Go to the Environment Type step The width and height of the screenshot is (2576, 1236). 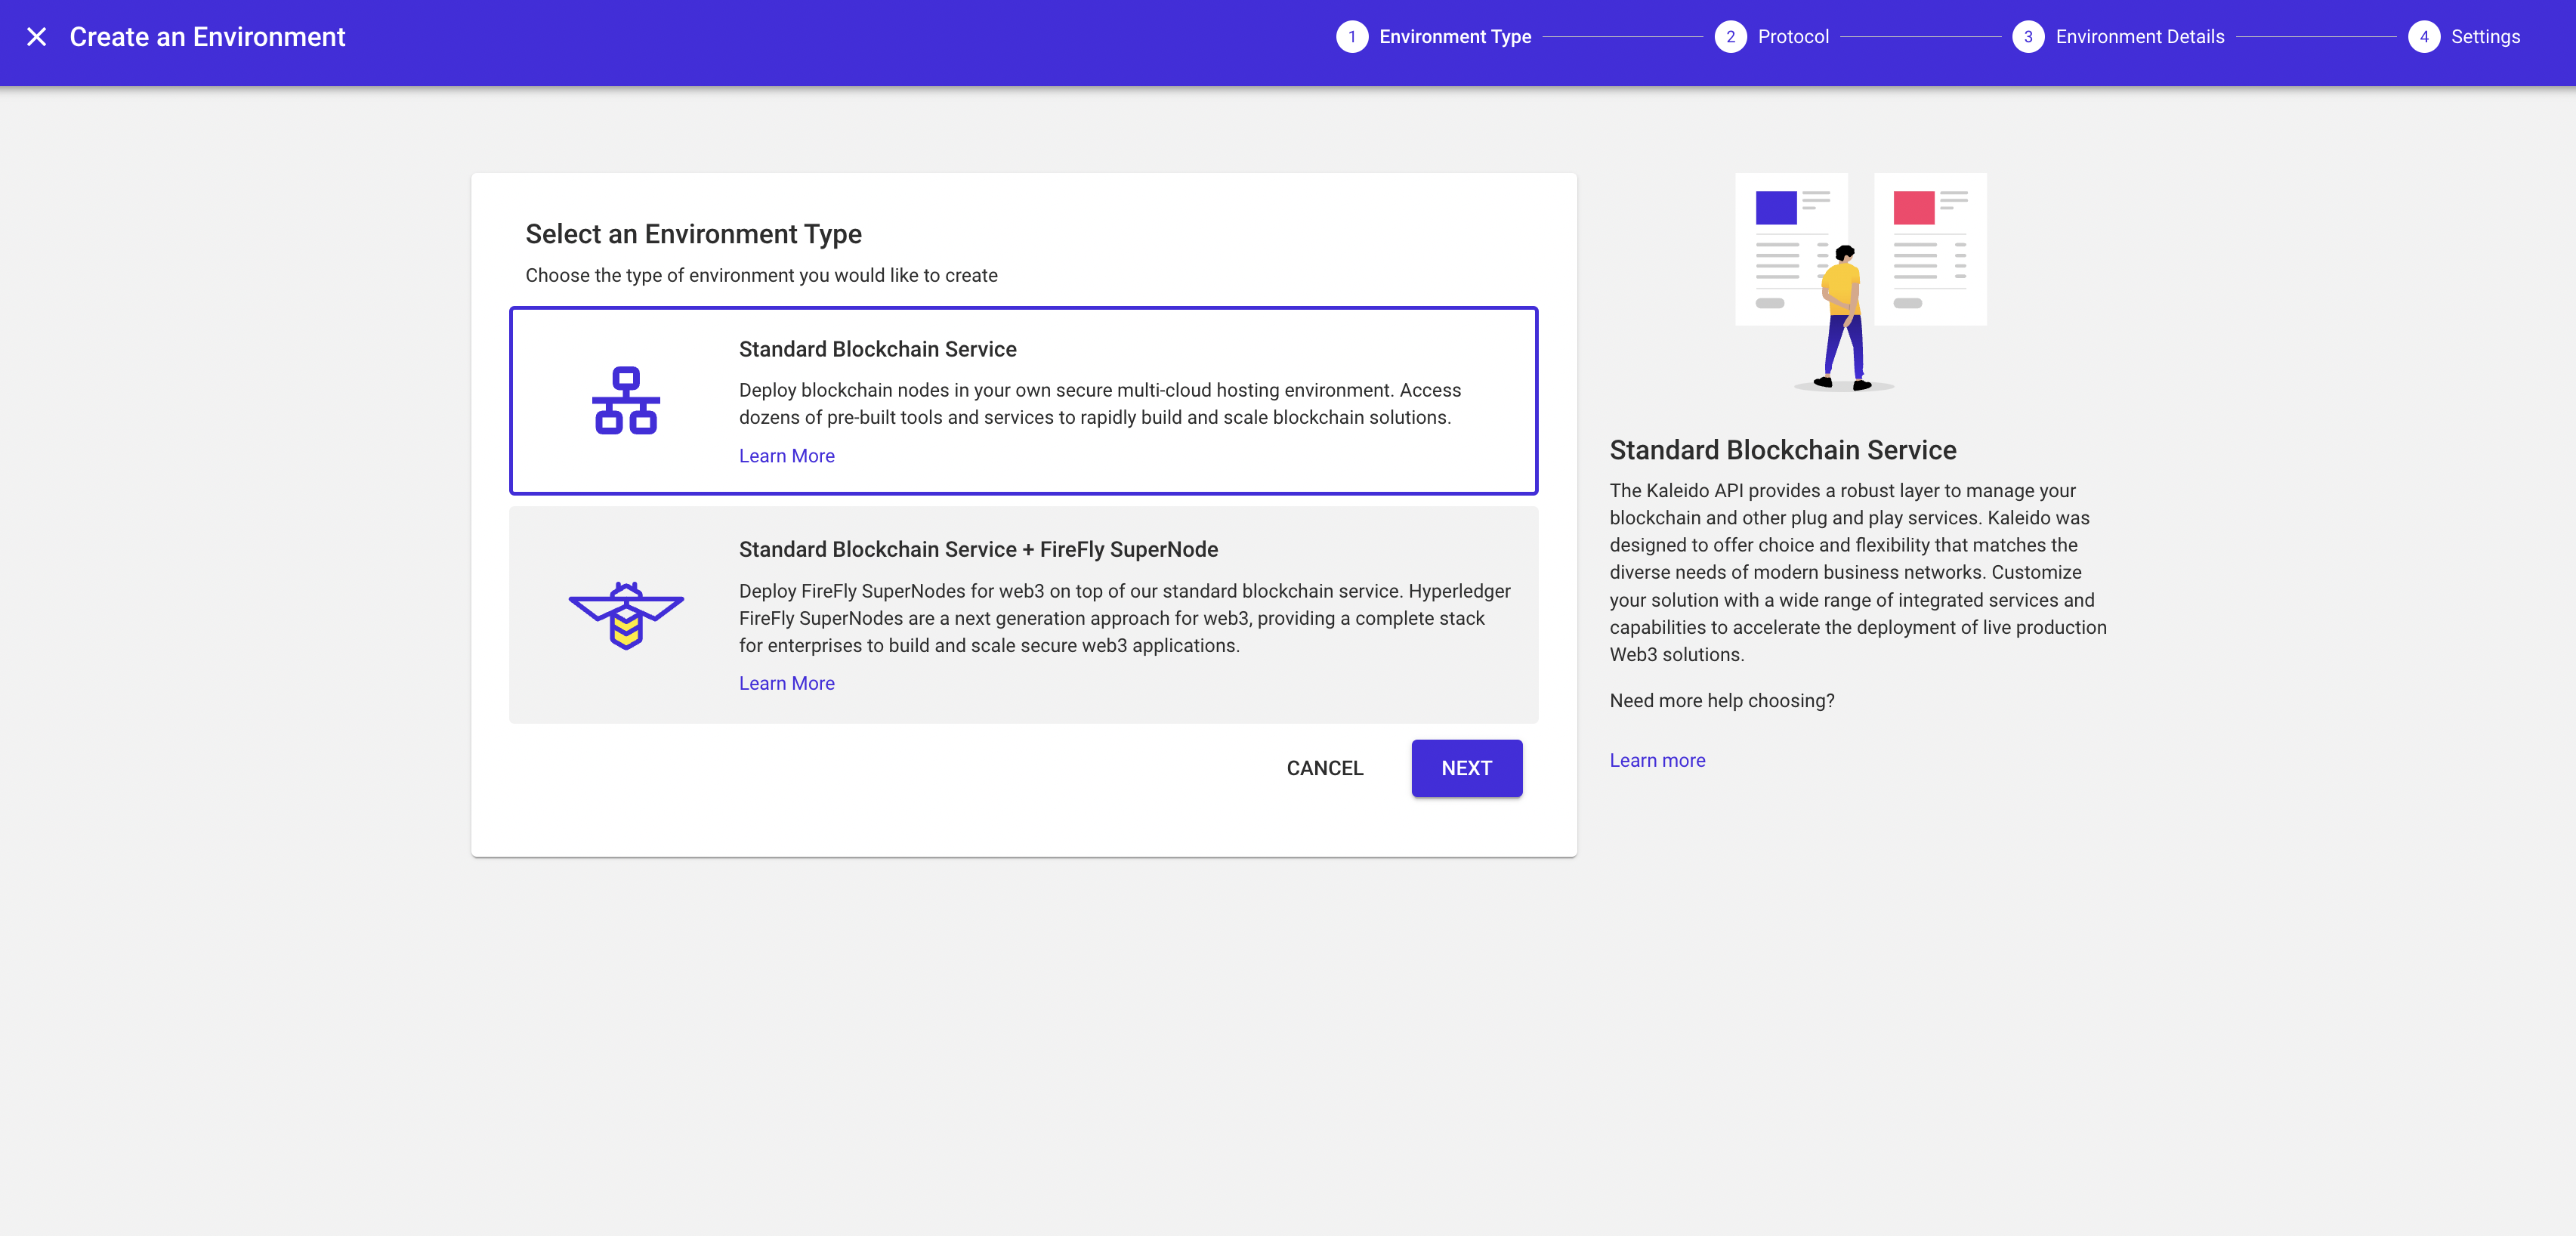coord(1455,37)
